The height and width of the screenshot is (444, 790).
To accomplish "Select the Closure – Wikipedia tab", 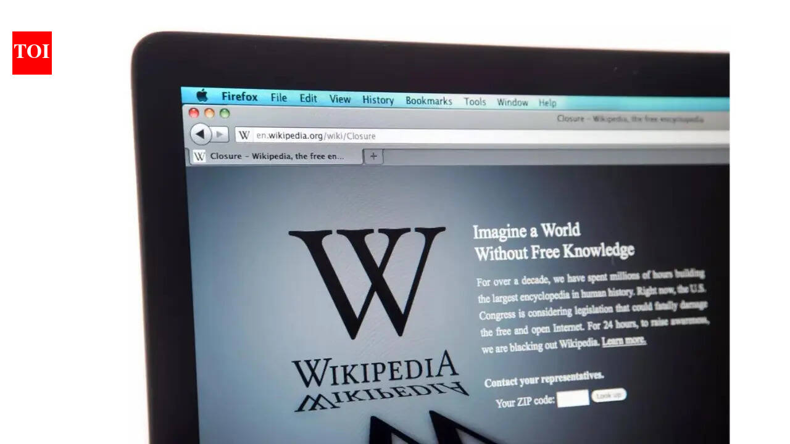I will [x=275, y=156].
